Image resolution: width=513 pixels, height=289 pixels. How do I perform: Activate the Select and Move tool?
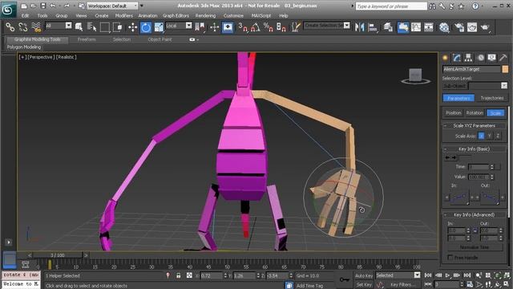coord(132,26)
